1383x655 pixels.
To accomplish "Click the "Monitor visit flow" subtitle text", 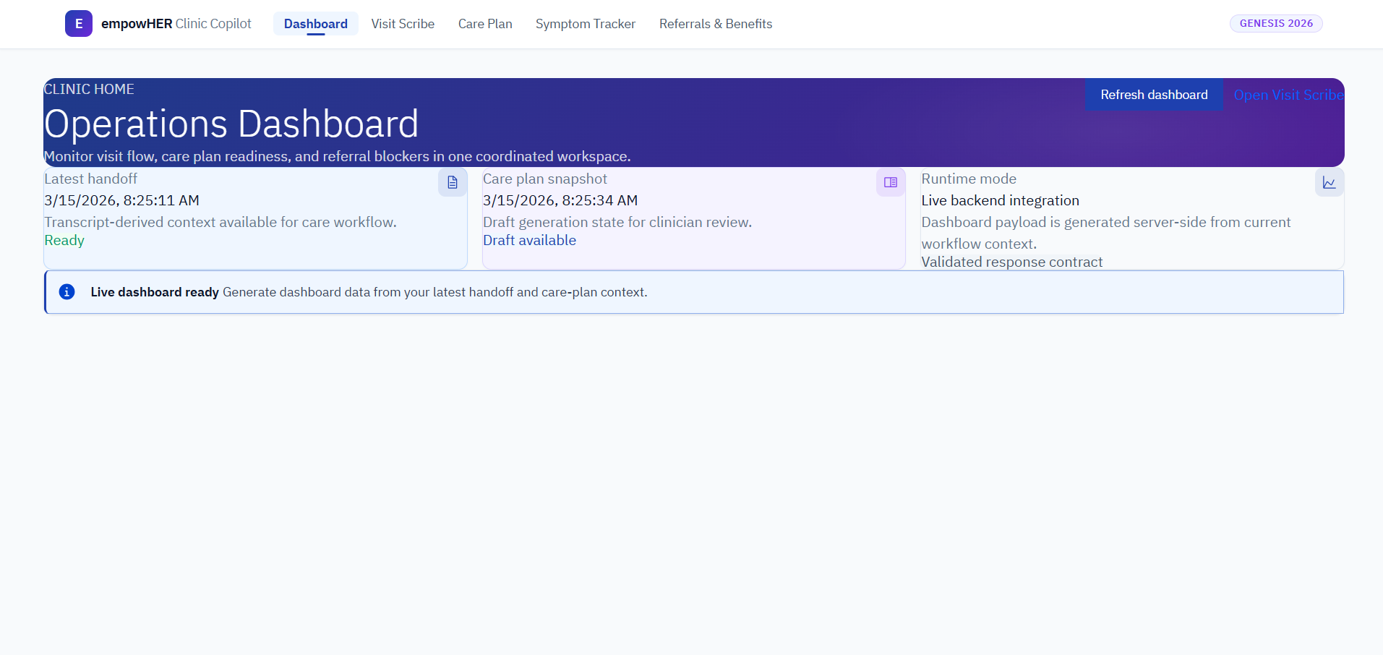I will pos(337,156).
